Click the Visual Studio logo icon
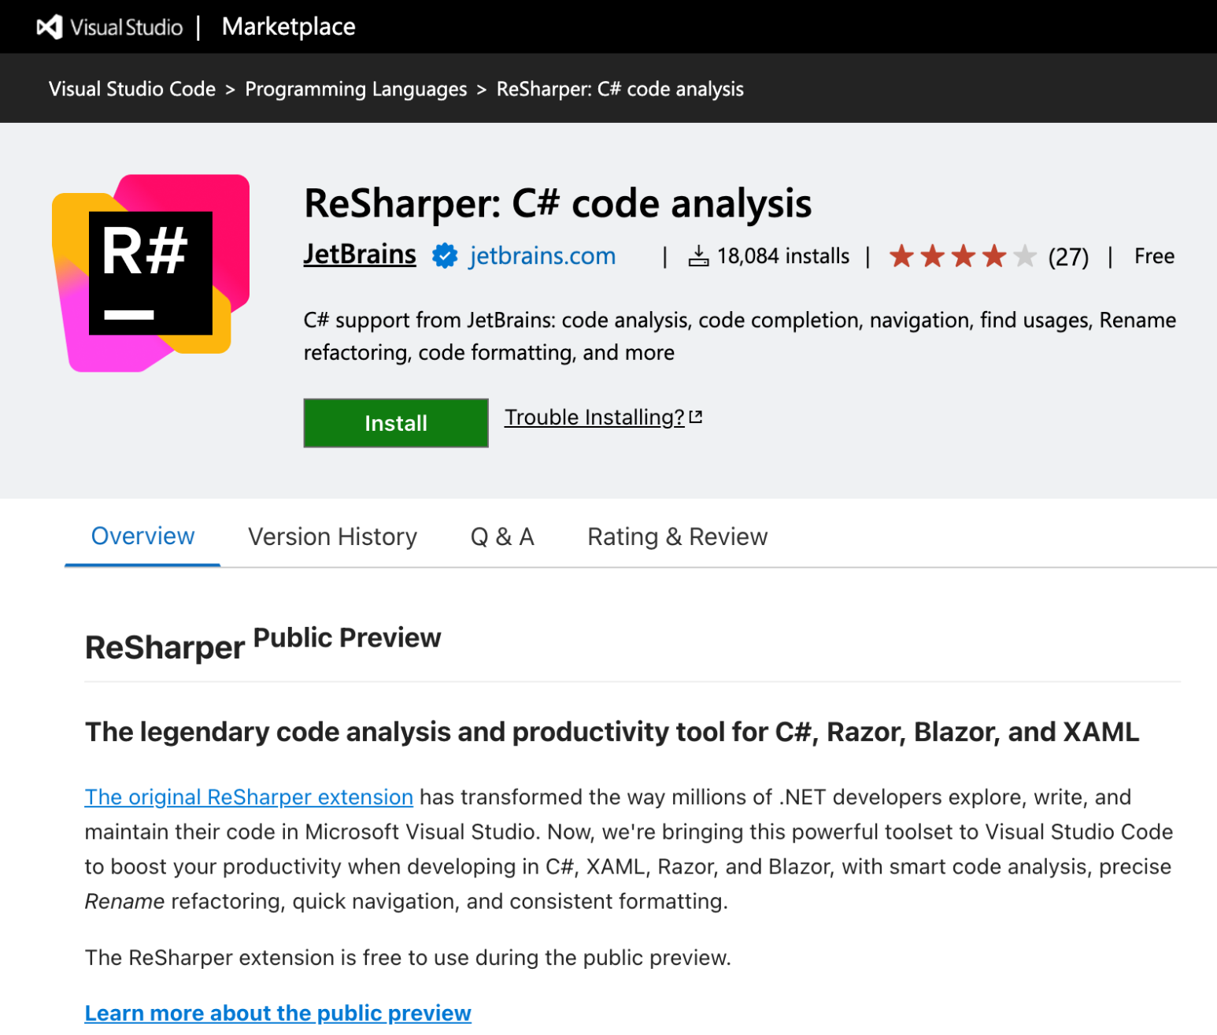 click(50, 27)
